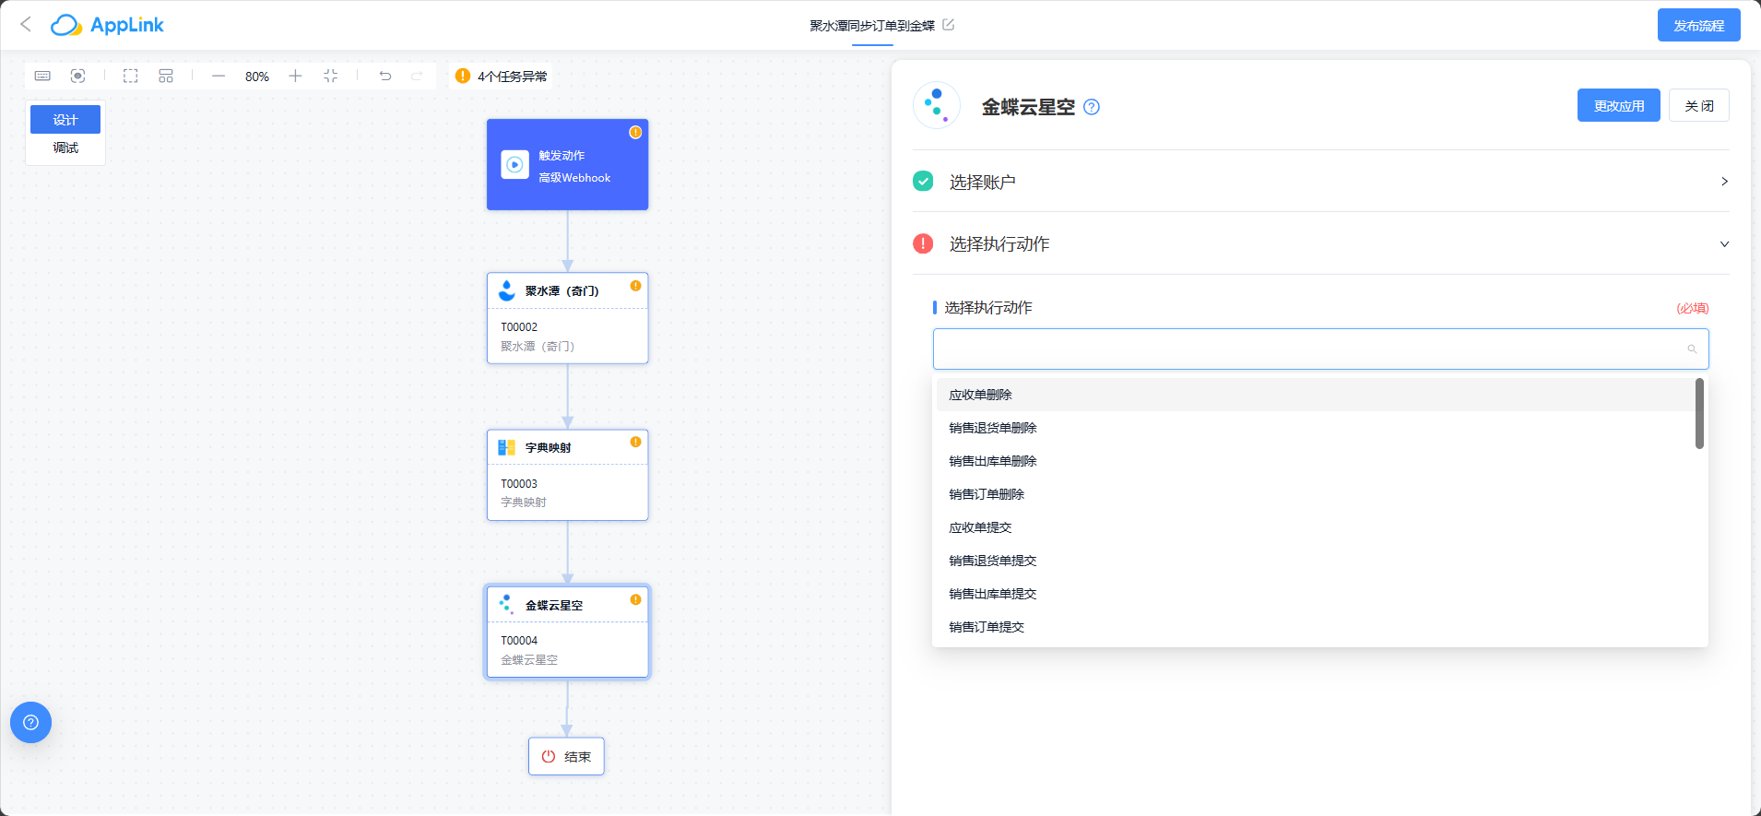Zoom in with the plus icon
This screenshot has height=816, width=1761.
295,76
